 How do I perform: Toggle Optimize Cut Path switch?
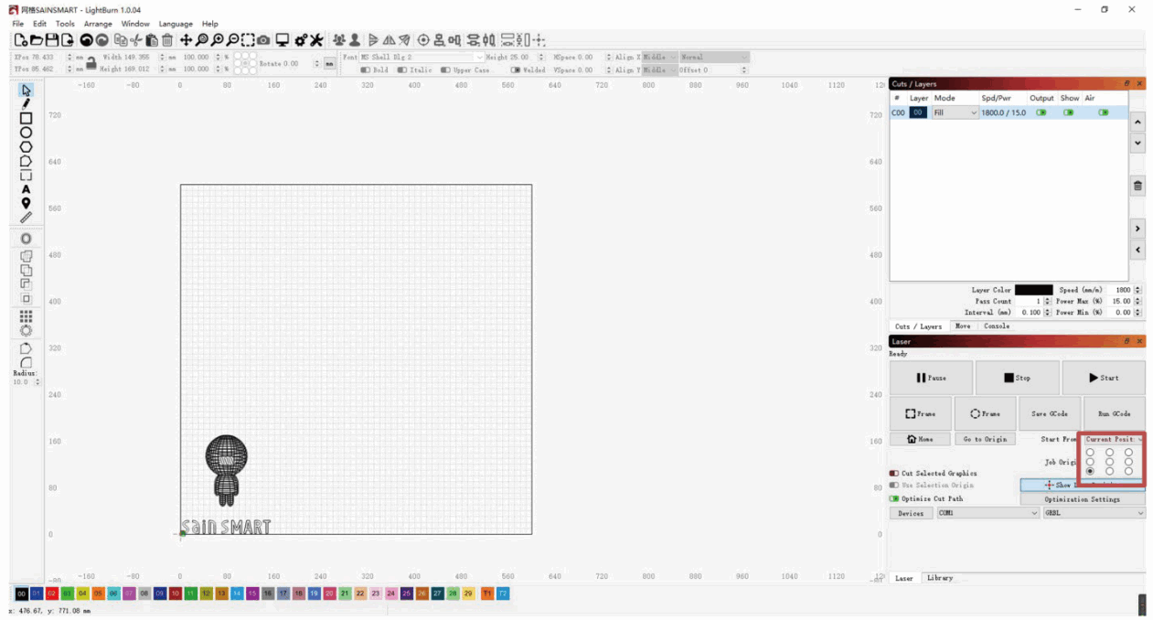click(x=893, y=498)
